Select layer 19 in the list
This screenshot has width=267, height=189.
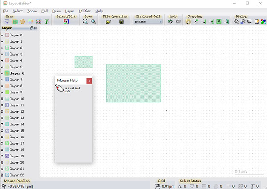click(x=17, y=156)
